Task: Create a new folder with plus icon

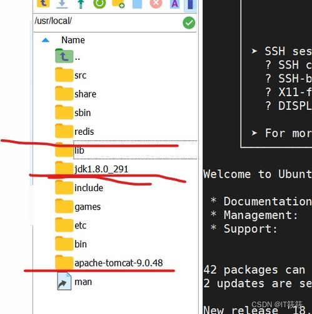Action: 118,4
